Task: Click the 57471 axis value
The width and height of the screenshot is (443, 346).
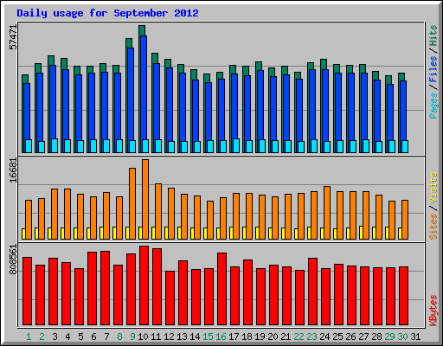Action: (13, 37)
